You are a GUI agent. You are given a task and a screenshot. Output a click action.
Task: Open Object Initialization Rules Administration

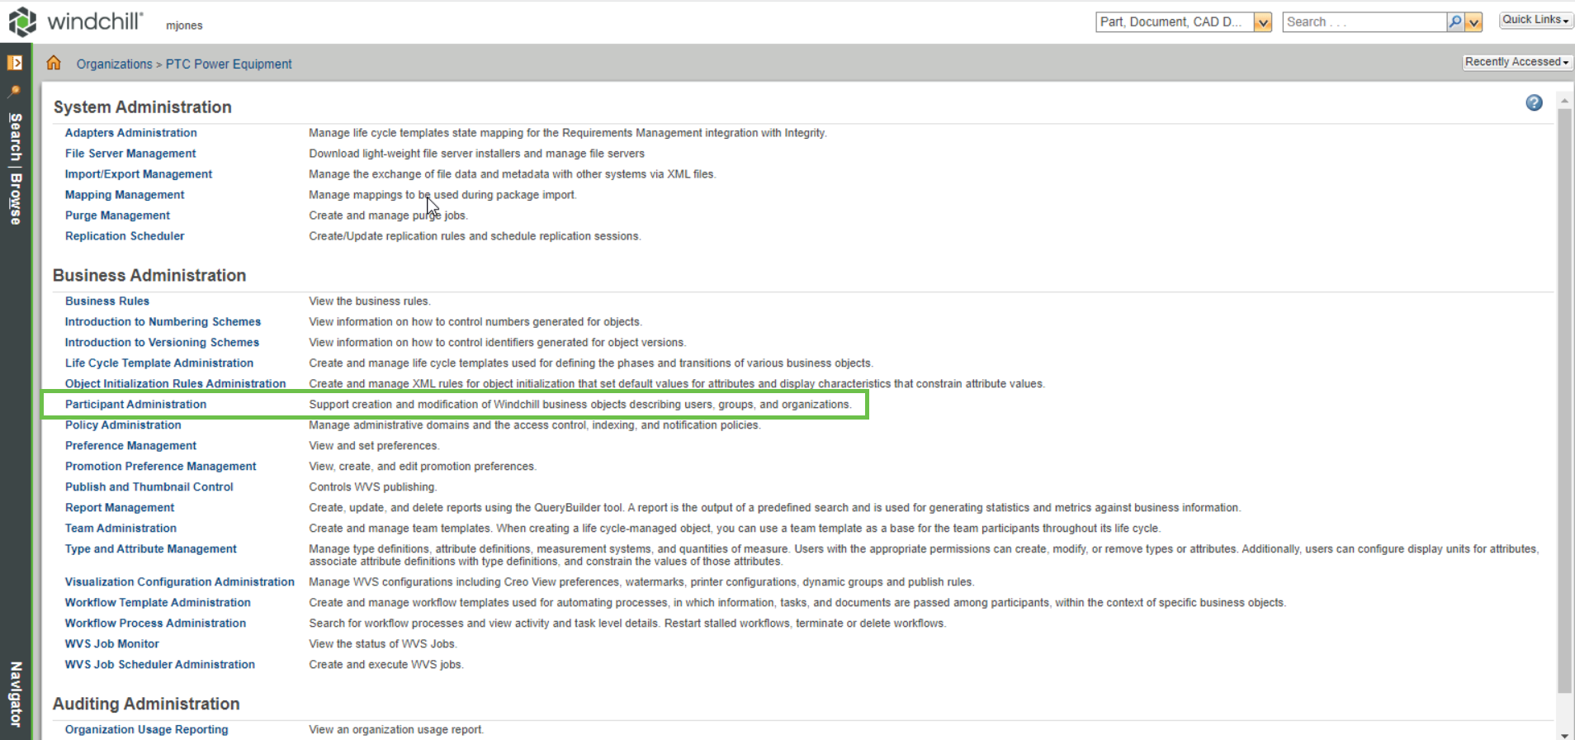(176, 384)
